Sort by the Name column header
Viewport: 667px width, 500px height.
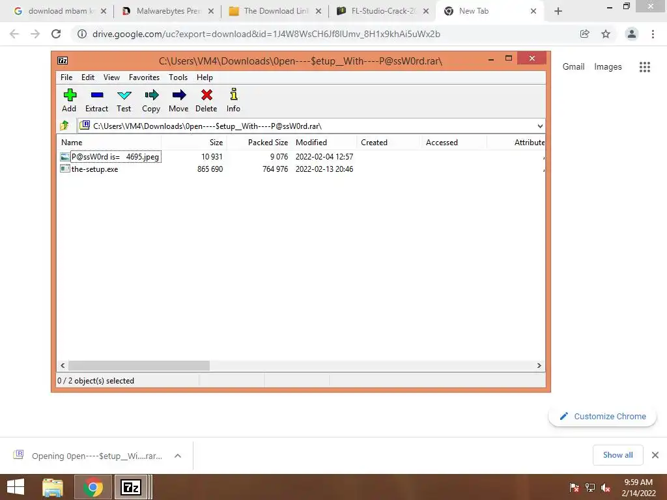point(109,143)
